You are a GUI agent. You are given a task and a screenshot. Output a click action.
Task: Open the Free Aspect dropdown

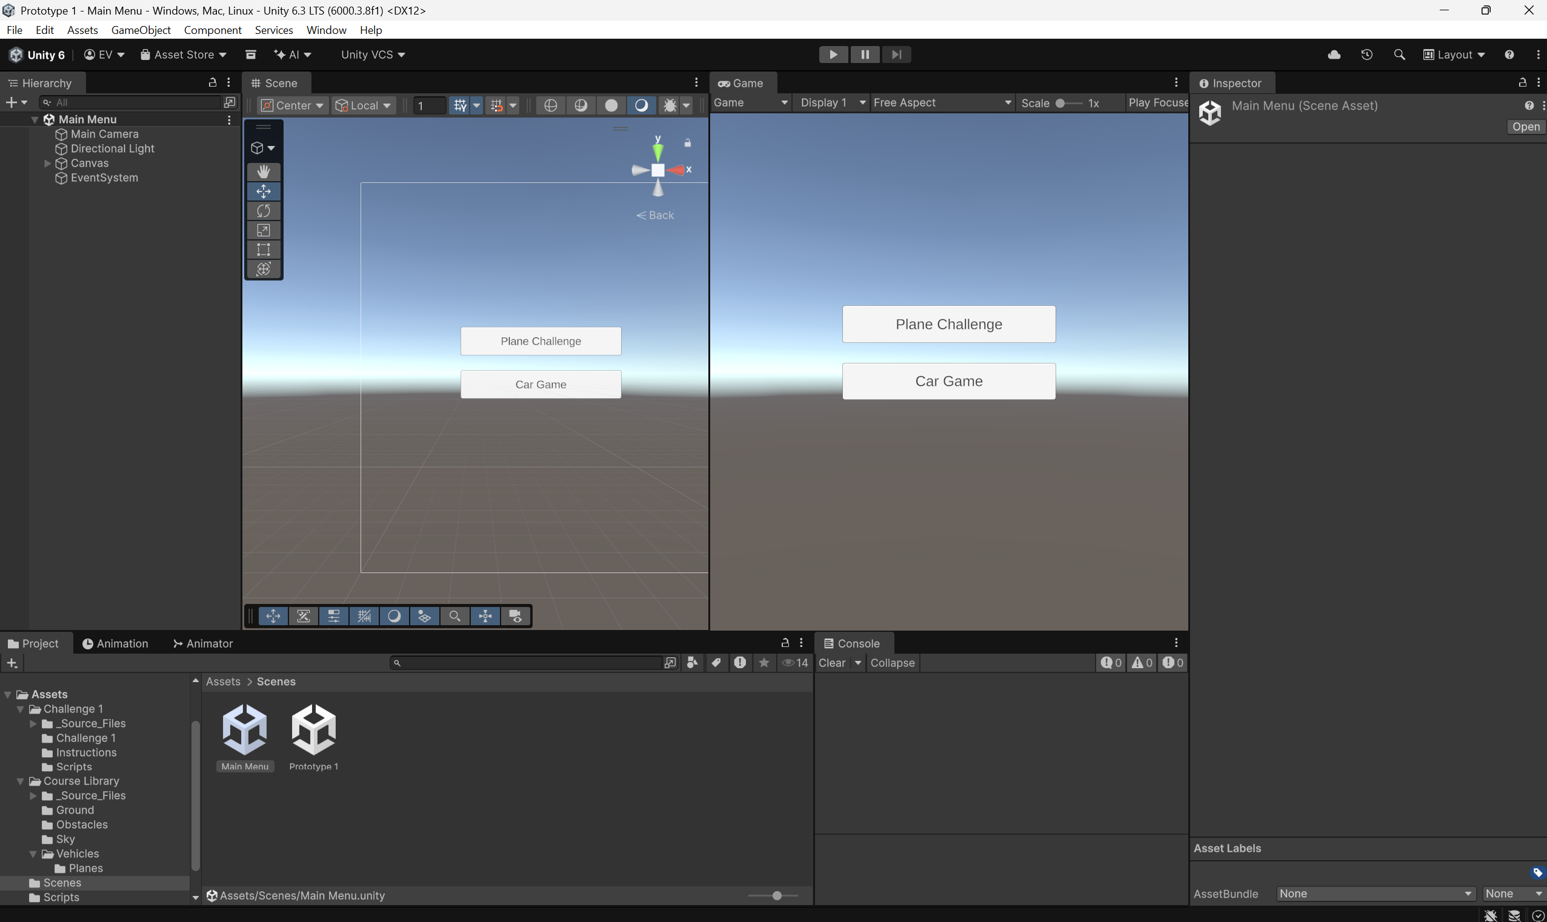tap(941, 103)
